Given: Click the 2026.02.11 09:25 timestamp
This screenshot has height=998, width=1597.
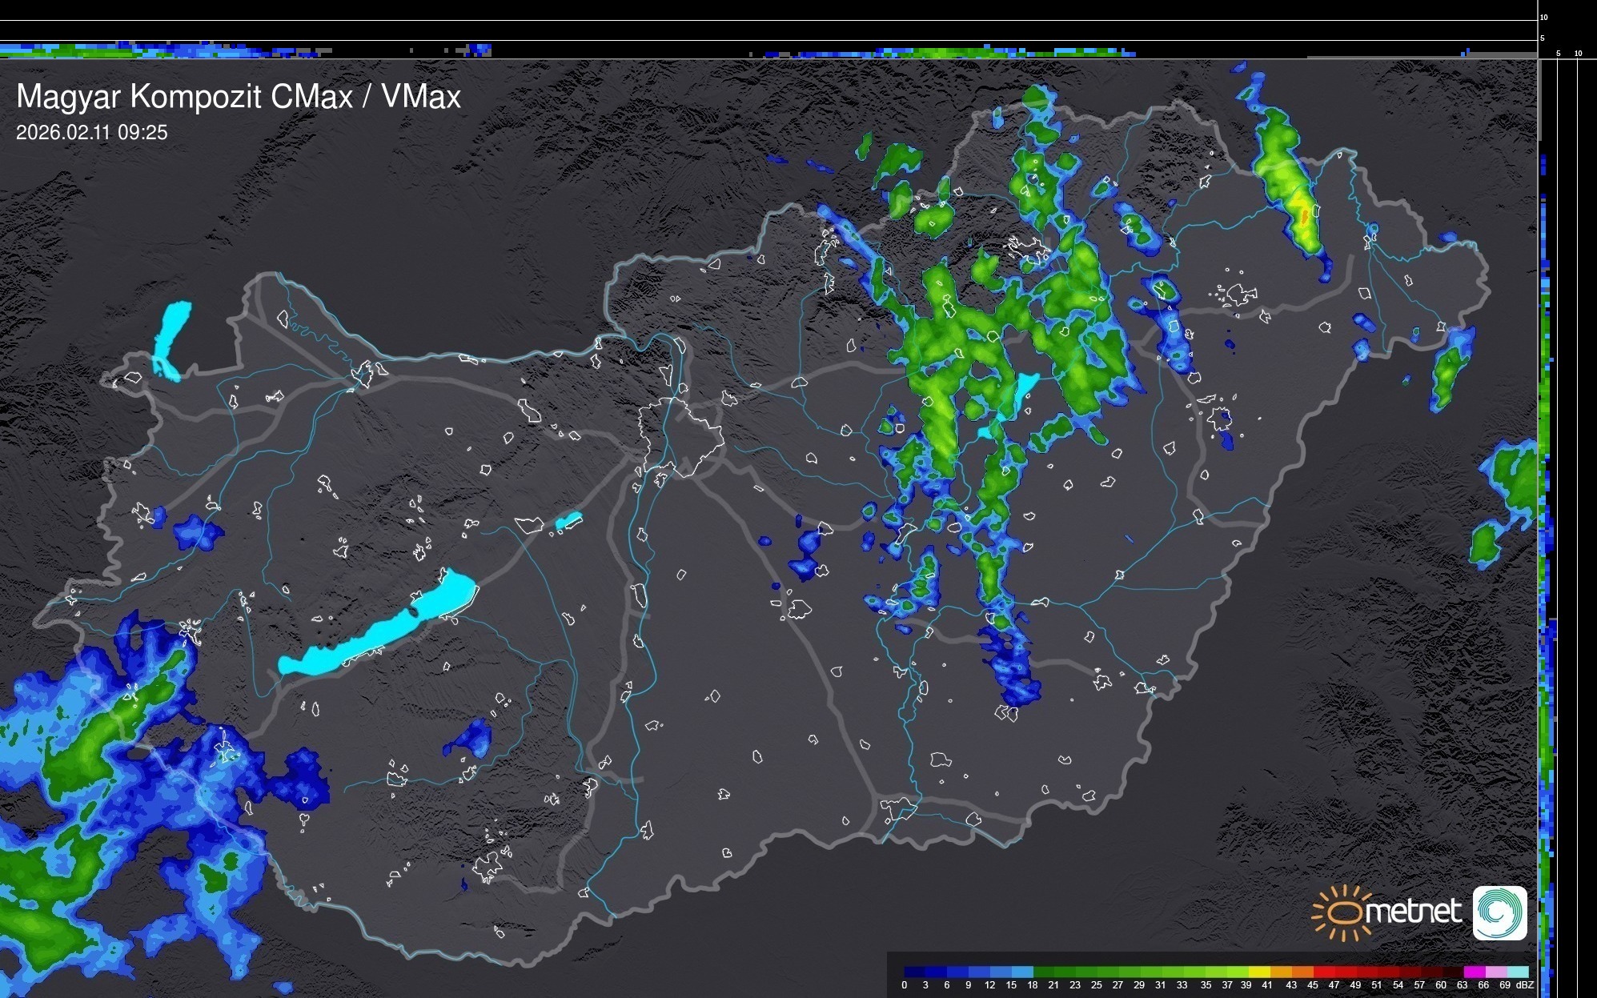Looking at the screenshot, I should point(92,132).
